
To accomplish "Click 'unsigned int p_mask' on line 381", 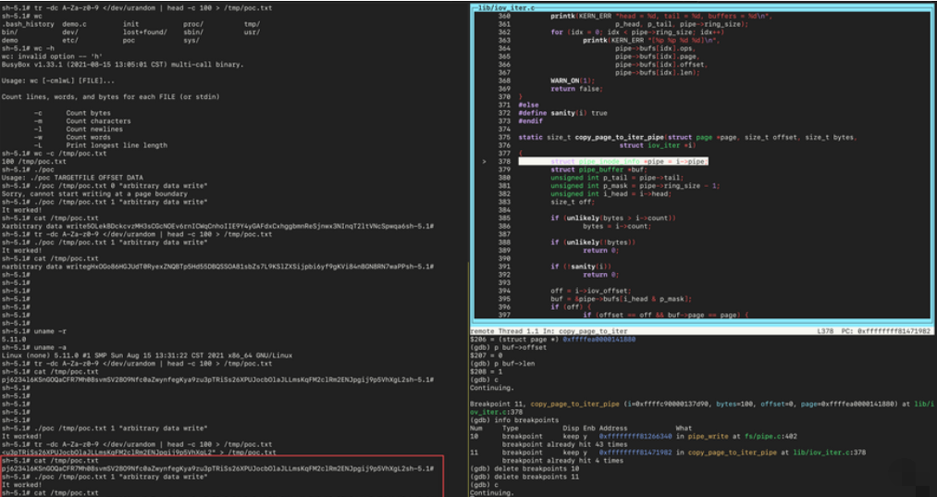I will 635,186.
